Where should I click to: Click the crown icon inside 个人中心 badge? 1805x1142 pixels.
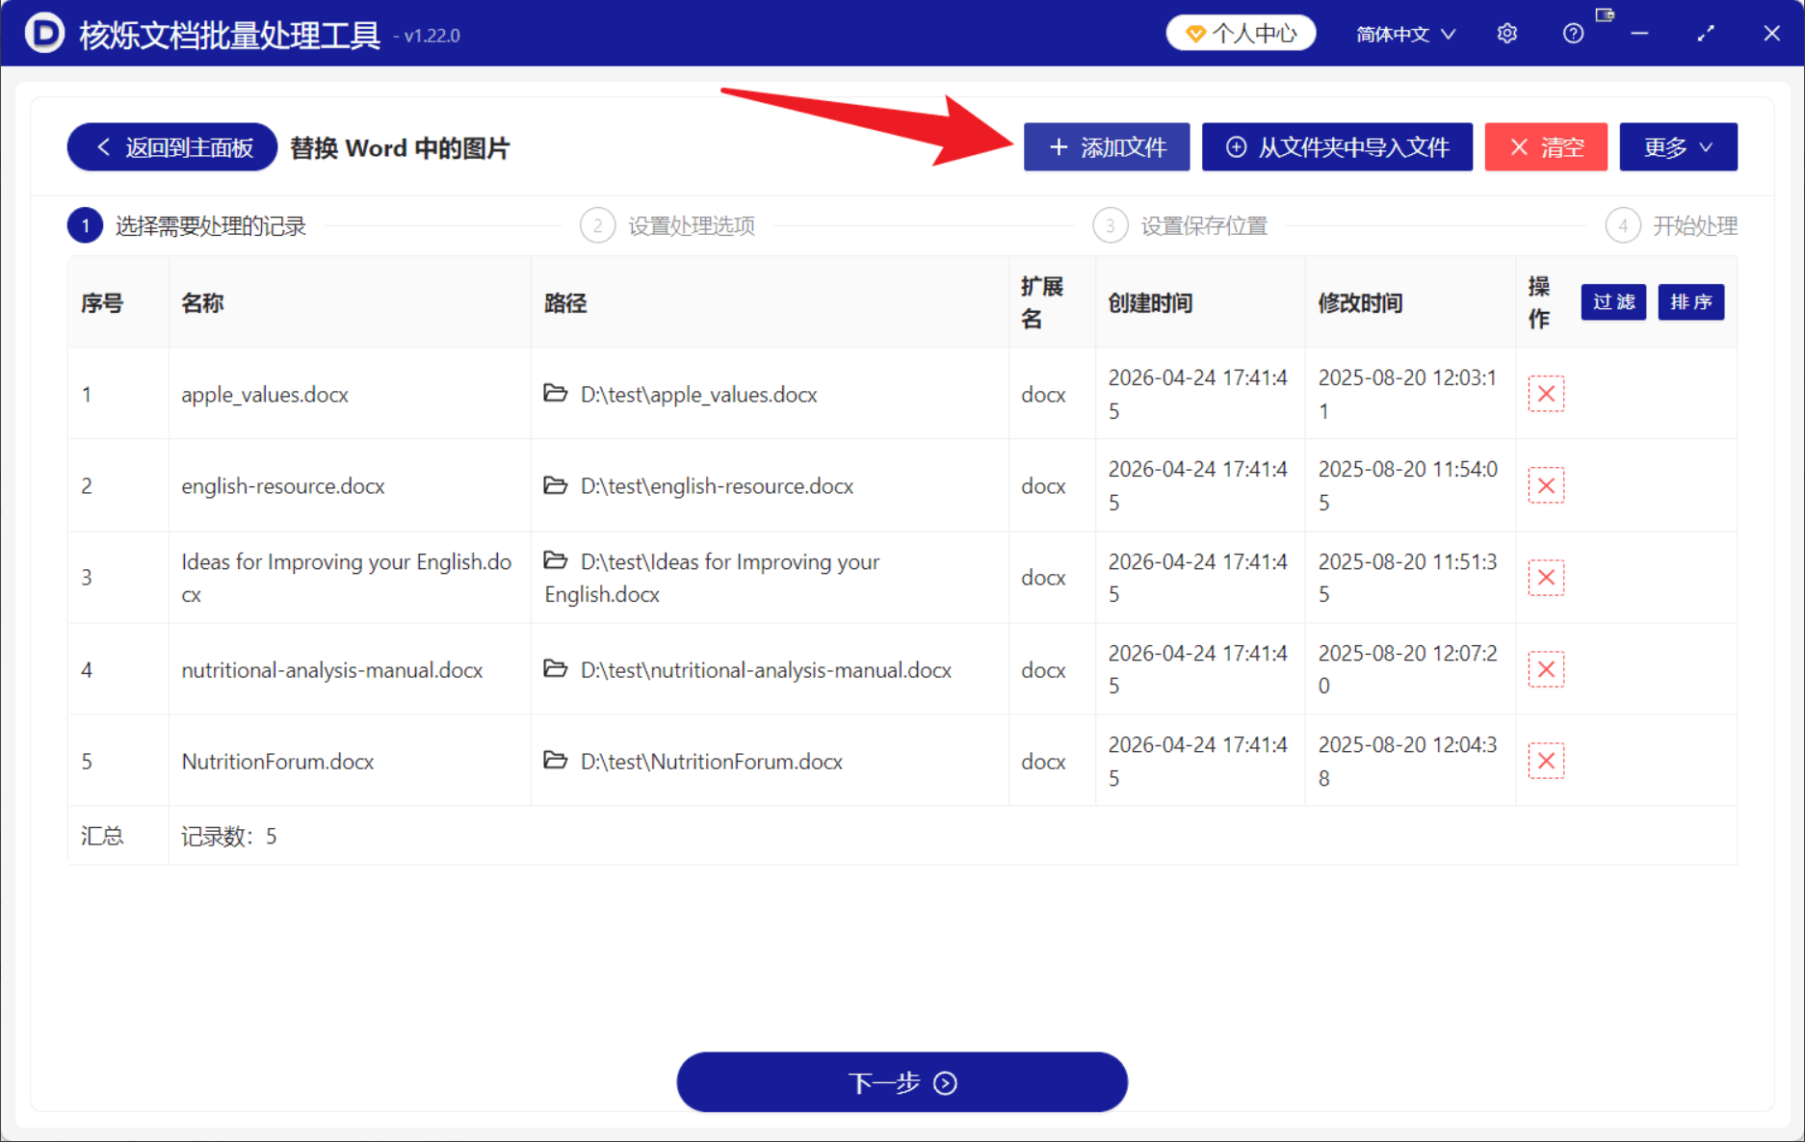1197,32
